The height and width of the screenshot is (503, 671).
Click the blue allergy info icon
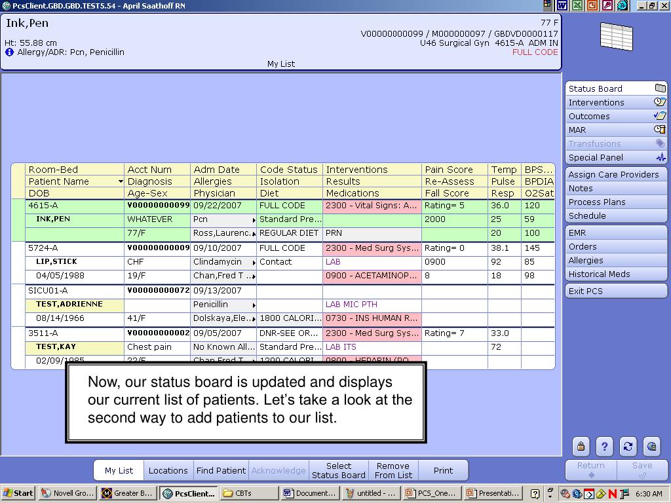click(10, 52)
